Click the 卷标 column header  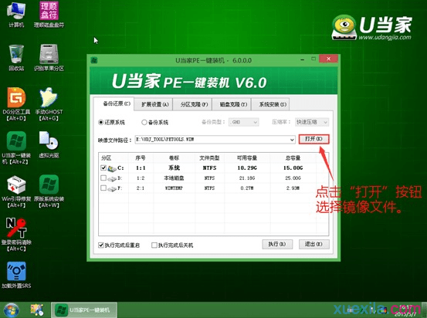(175, 158)
